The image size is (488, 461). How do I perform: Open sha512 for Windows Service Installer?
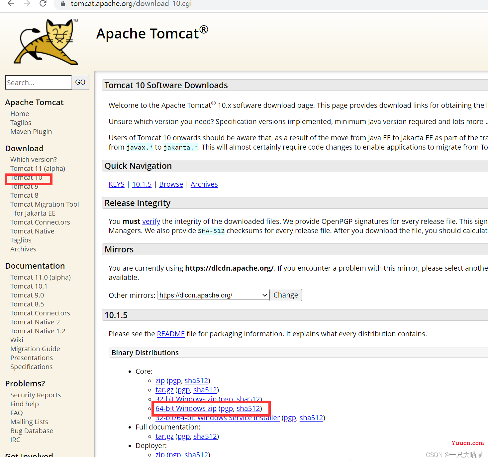click(x=311, y=418)
